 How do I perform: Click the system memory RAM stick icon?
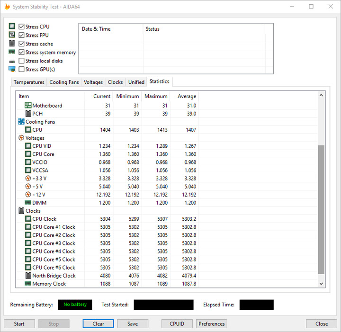click(12, 52)
